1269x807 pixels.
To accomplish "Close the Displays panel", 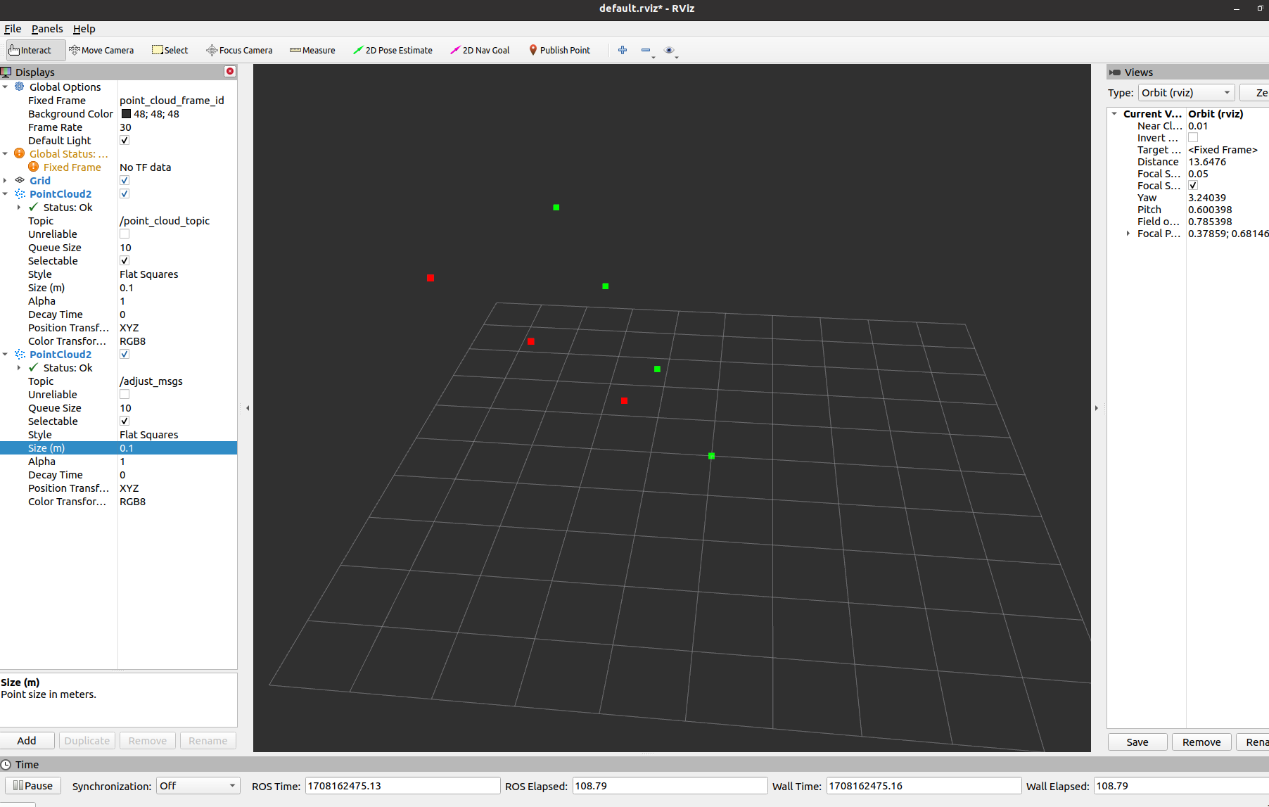I will tap(230, 71).
